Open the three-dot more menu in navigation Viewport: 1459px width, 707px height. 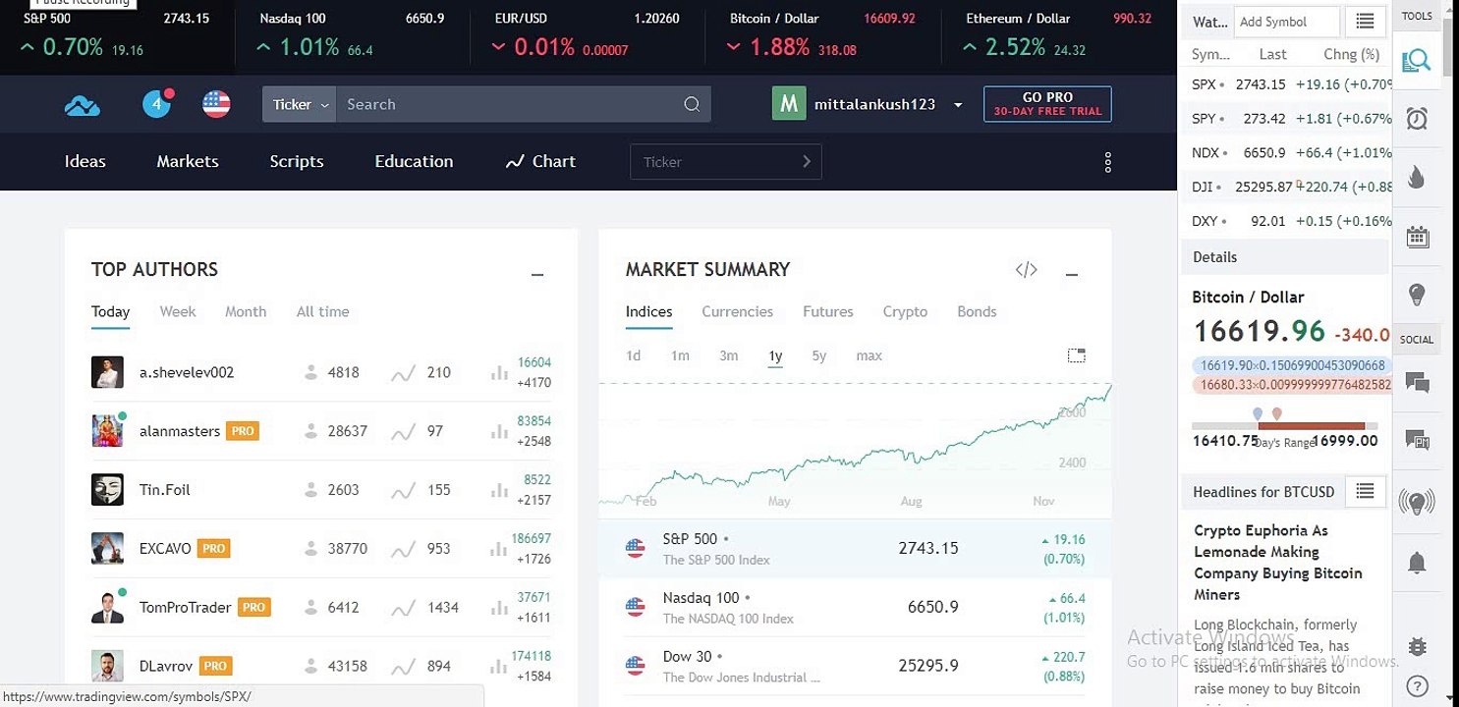tap(1108, 162)
